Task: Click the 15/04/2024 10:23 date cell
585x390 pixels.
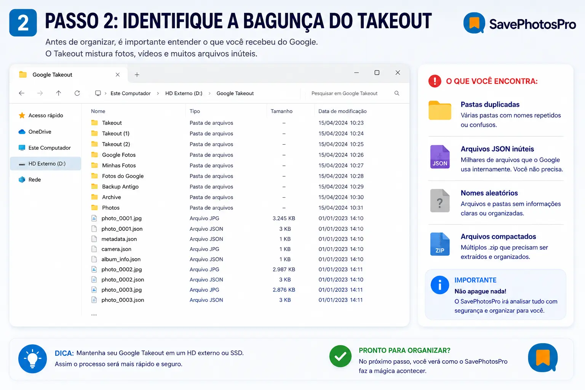Action: click(341, 123)
